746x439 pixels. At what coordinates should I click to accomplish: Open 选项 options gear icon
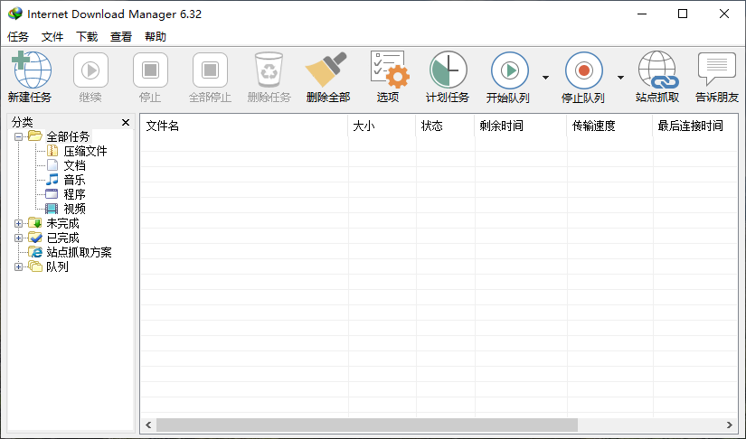tap(390, 70)
